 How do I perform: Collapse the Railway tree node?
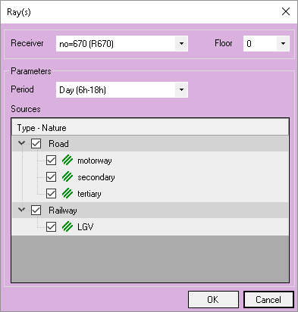coord(22,210)
